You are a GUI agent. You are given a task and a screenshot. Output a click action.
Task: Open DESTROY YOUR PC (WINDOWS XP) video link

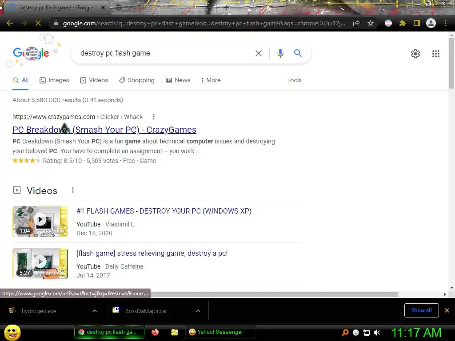coord(164,211)
